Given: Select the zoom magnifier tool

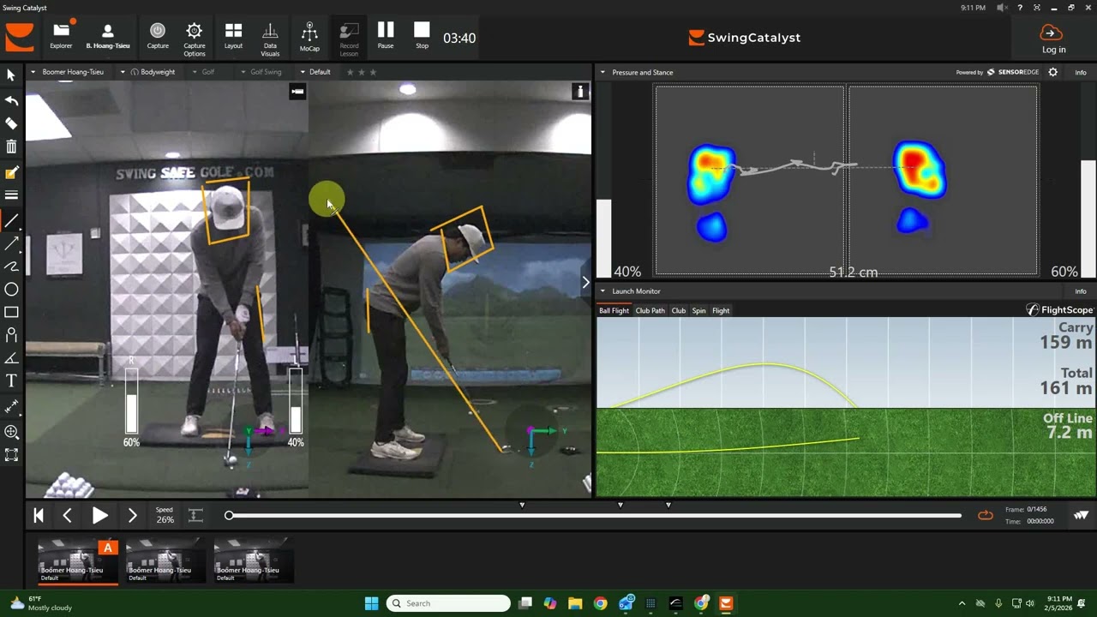Looking at the screenshot, I should click(x=11, y=432).
